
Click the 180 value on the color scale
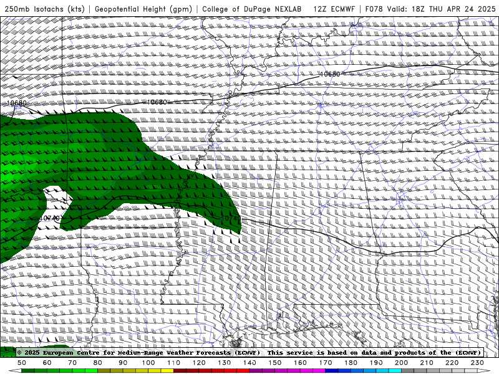(351, 363)
